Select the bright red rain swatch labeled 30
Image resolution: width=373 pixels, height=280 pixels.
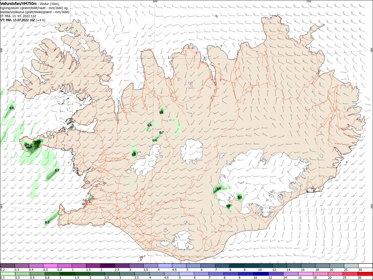point(365,274)
